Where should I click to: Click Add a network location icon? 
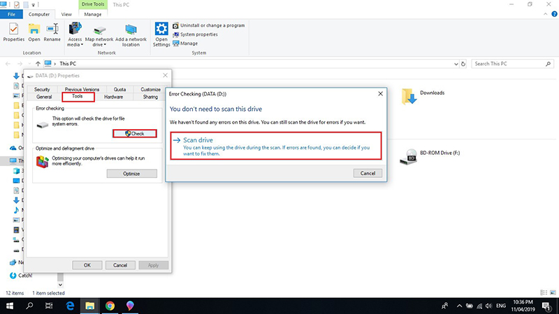(131, 36)
